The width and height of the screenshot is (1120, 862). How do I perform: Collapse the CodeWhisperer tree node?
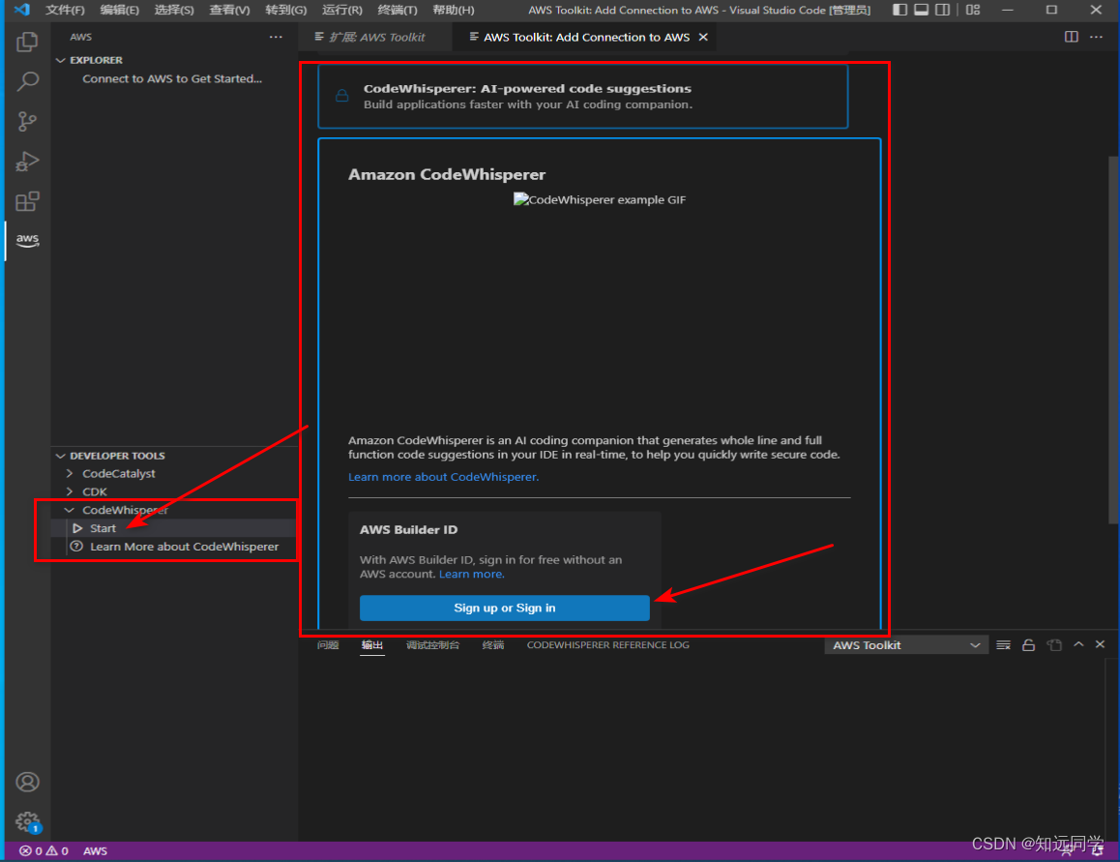pos(70,510)
